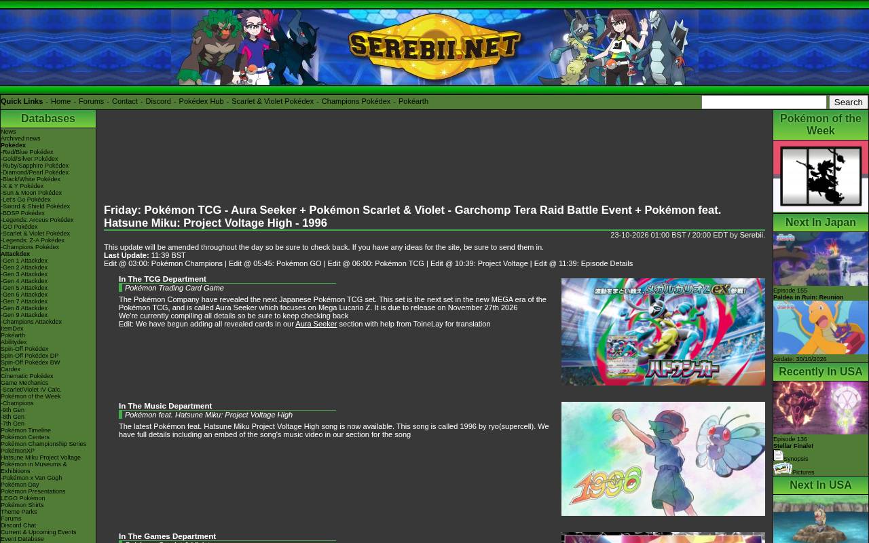Open the Next In USA episode thumbnail
Viewport: 869px width, 543px height.
click(x=821, y=519)
